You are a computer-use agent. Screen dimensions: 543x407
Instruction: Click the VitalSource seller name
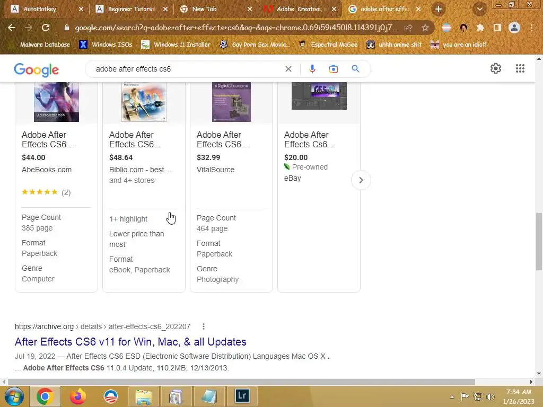215,170
